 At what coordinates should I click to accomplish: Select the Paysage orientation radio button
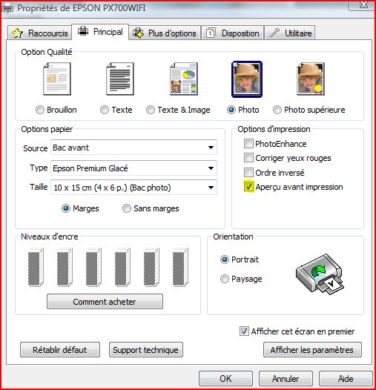[225, 279]
